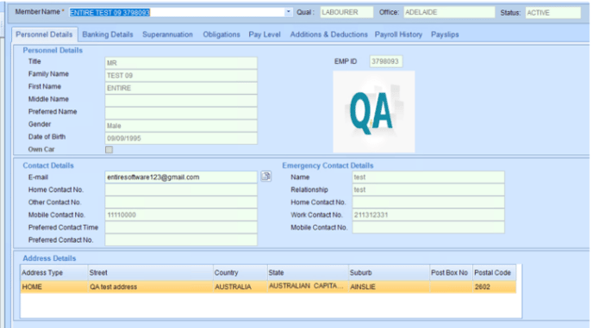Go to the Pay Level tab

tap(265, 34)
